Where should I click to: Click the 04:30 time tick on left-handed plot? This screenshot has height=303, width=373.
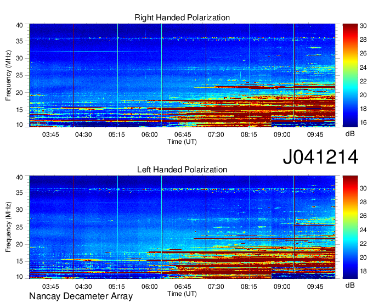pos(83,287)
